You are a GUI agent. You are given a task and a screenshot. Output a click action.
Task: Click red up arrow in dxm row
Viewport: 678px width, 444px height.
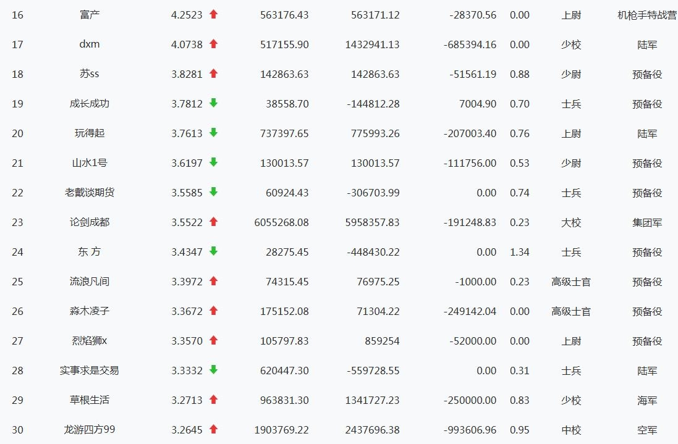[213, 44]
